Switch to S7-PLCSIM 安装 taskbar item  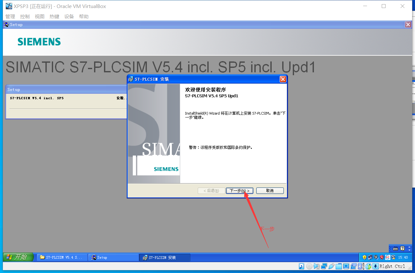tap(165, 257)
